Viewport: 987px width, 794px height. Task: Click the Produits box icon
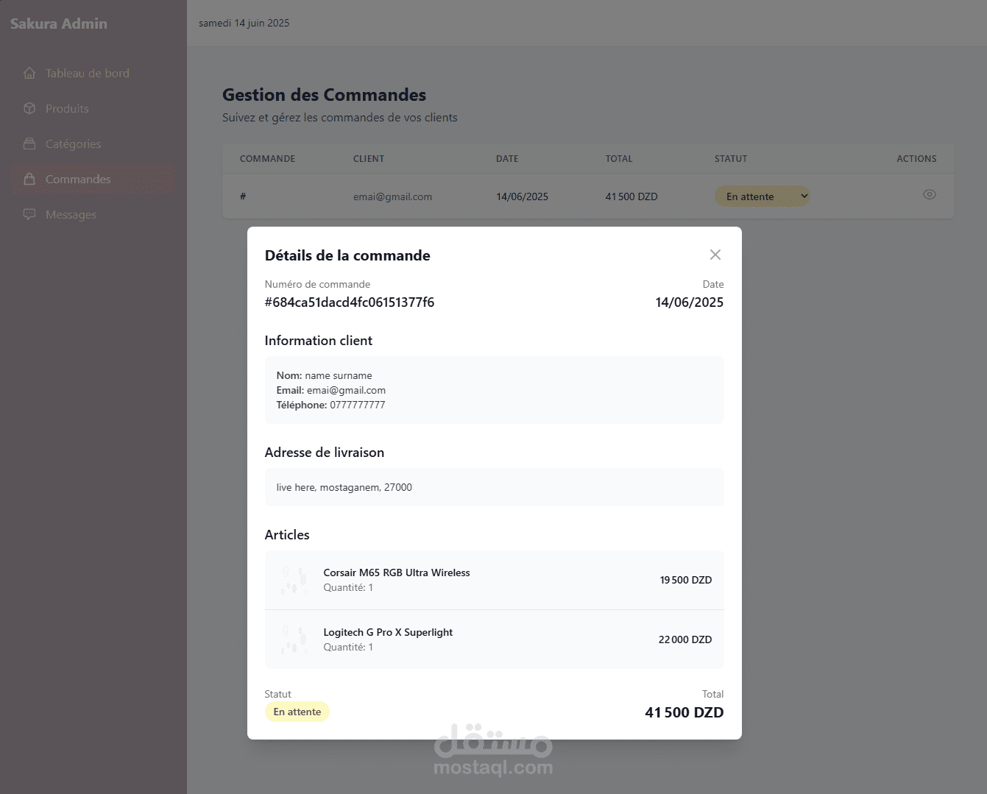[x=29, y=108]
